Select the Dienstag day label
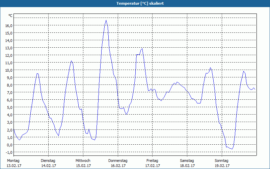Image resolution: width=270 pixels, height=169 pixels. [48, 161]
